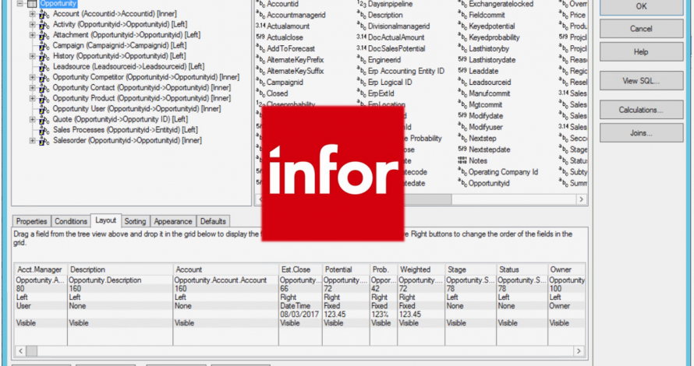The image size is (694, 366).
Task: Click the Quote join icon
Action: [x=44, y=120]
